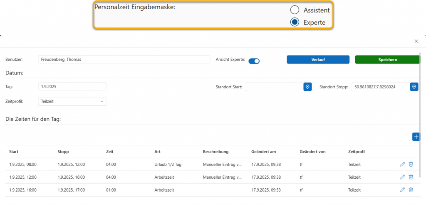Click the Standort Stopp coordinates field
The height and width of the screenshot is (207, 426).
pos(380,87)
